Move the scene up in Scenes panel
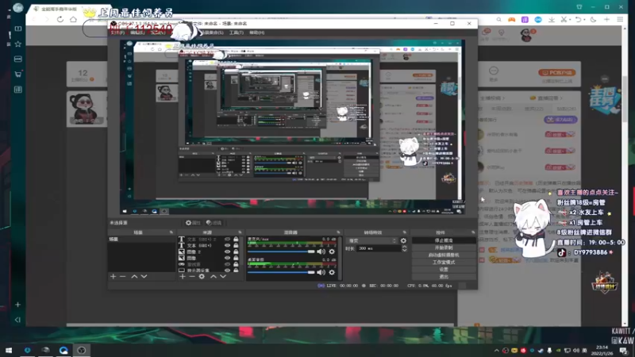The width and height of the screenshot is (635, 357). click(x=134, y=276)
